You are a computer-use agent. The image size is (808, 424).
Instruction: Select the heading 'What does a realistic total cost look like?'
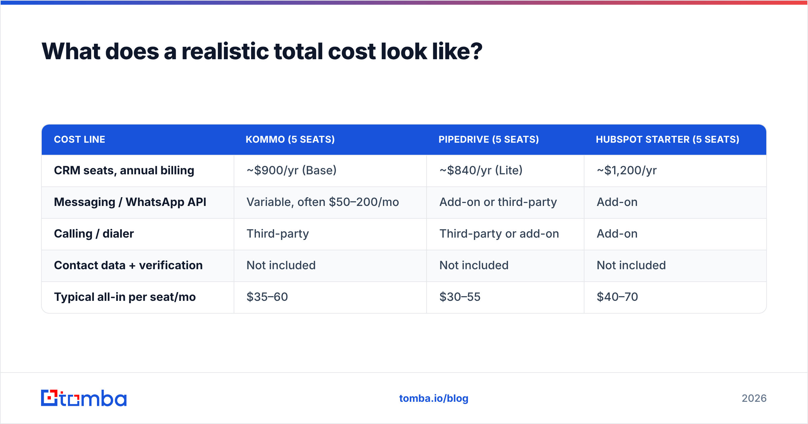262,51
